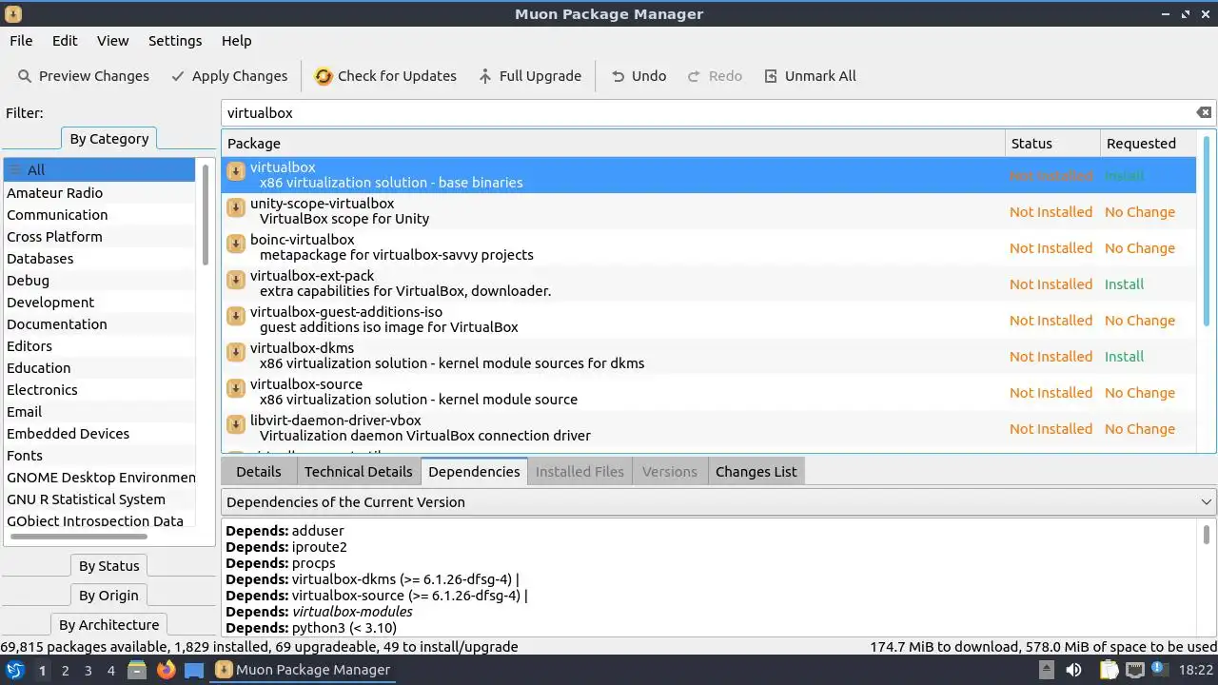This screenshot has width=1218, height=685.
Task: Click the dependencies pane vertical scrollbar
Action: [1207, 535]
